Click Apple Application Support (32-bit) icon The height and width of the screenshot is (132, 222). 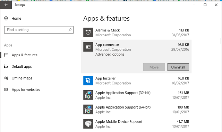click(88, 95)
